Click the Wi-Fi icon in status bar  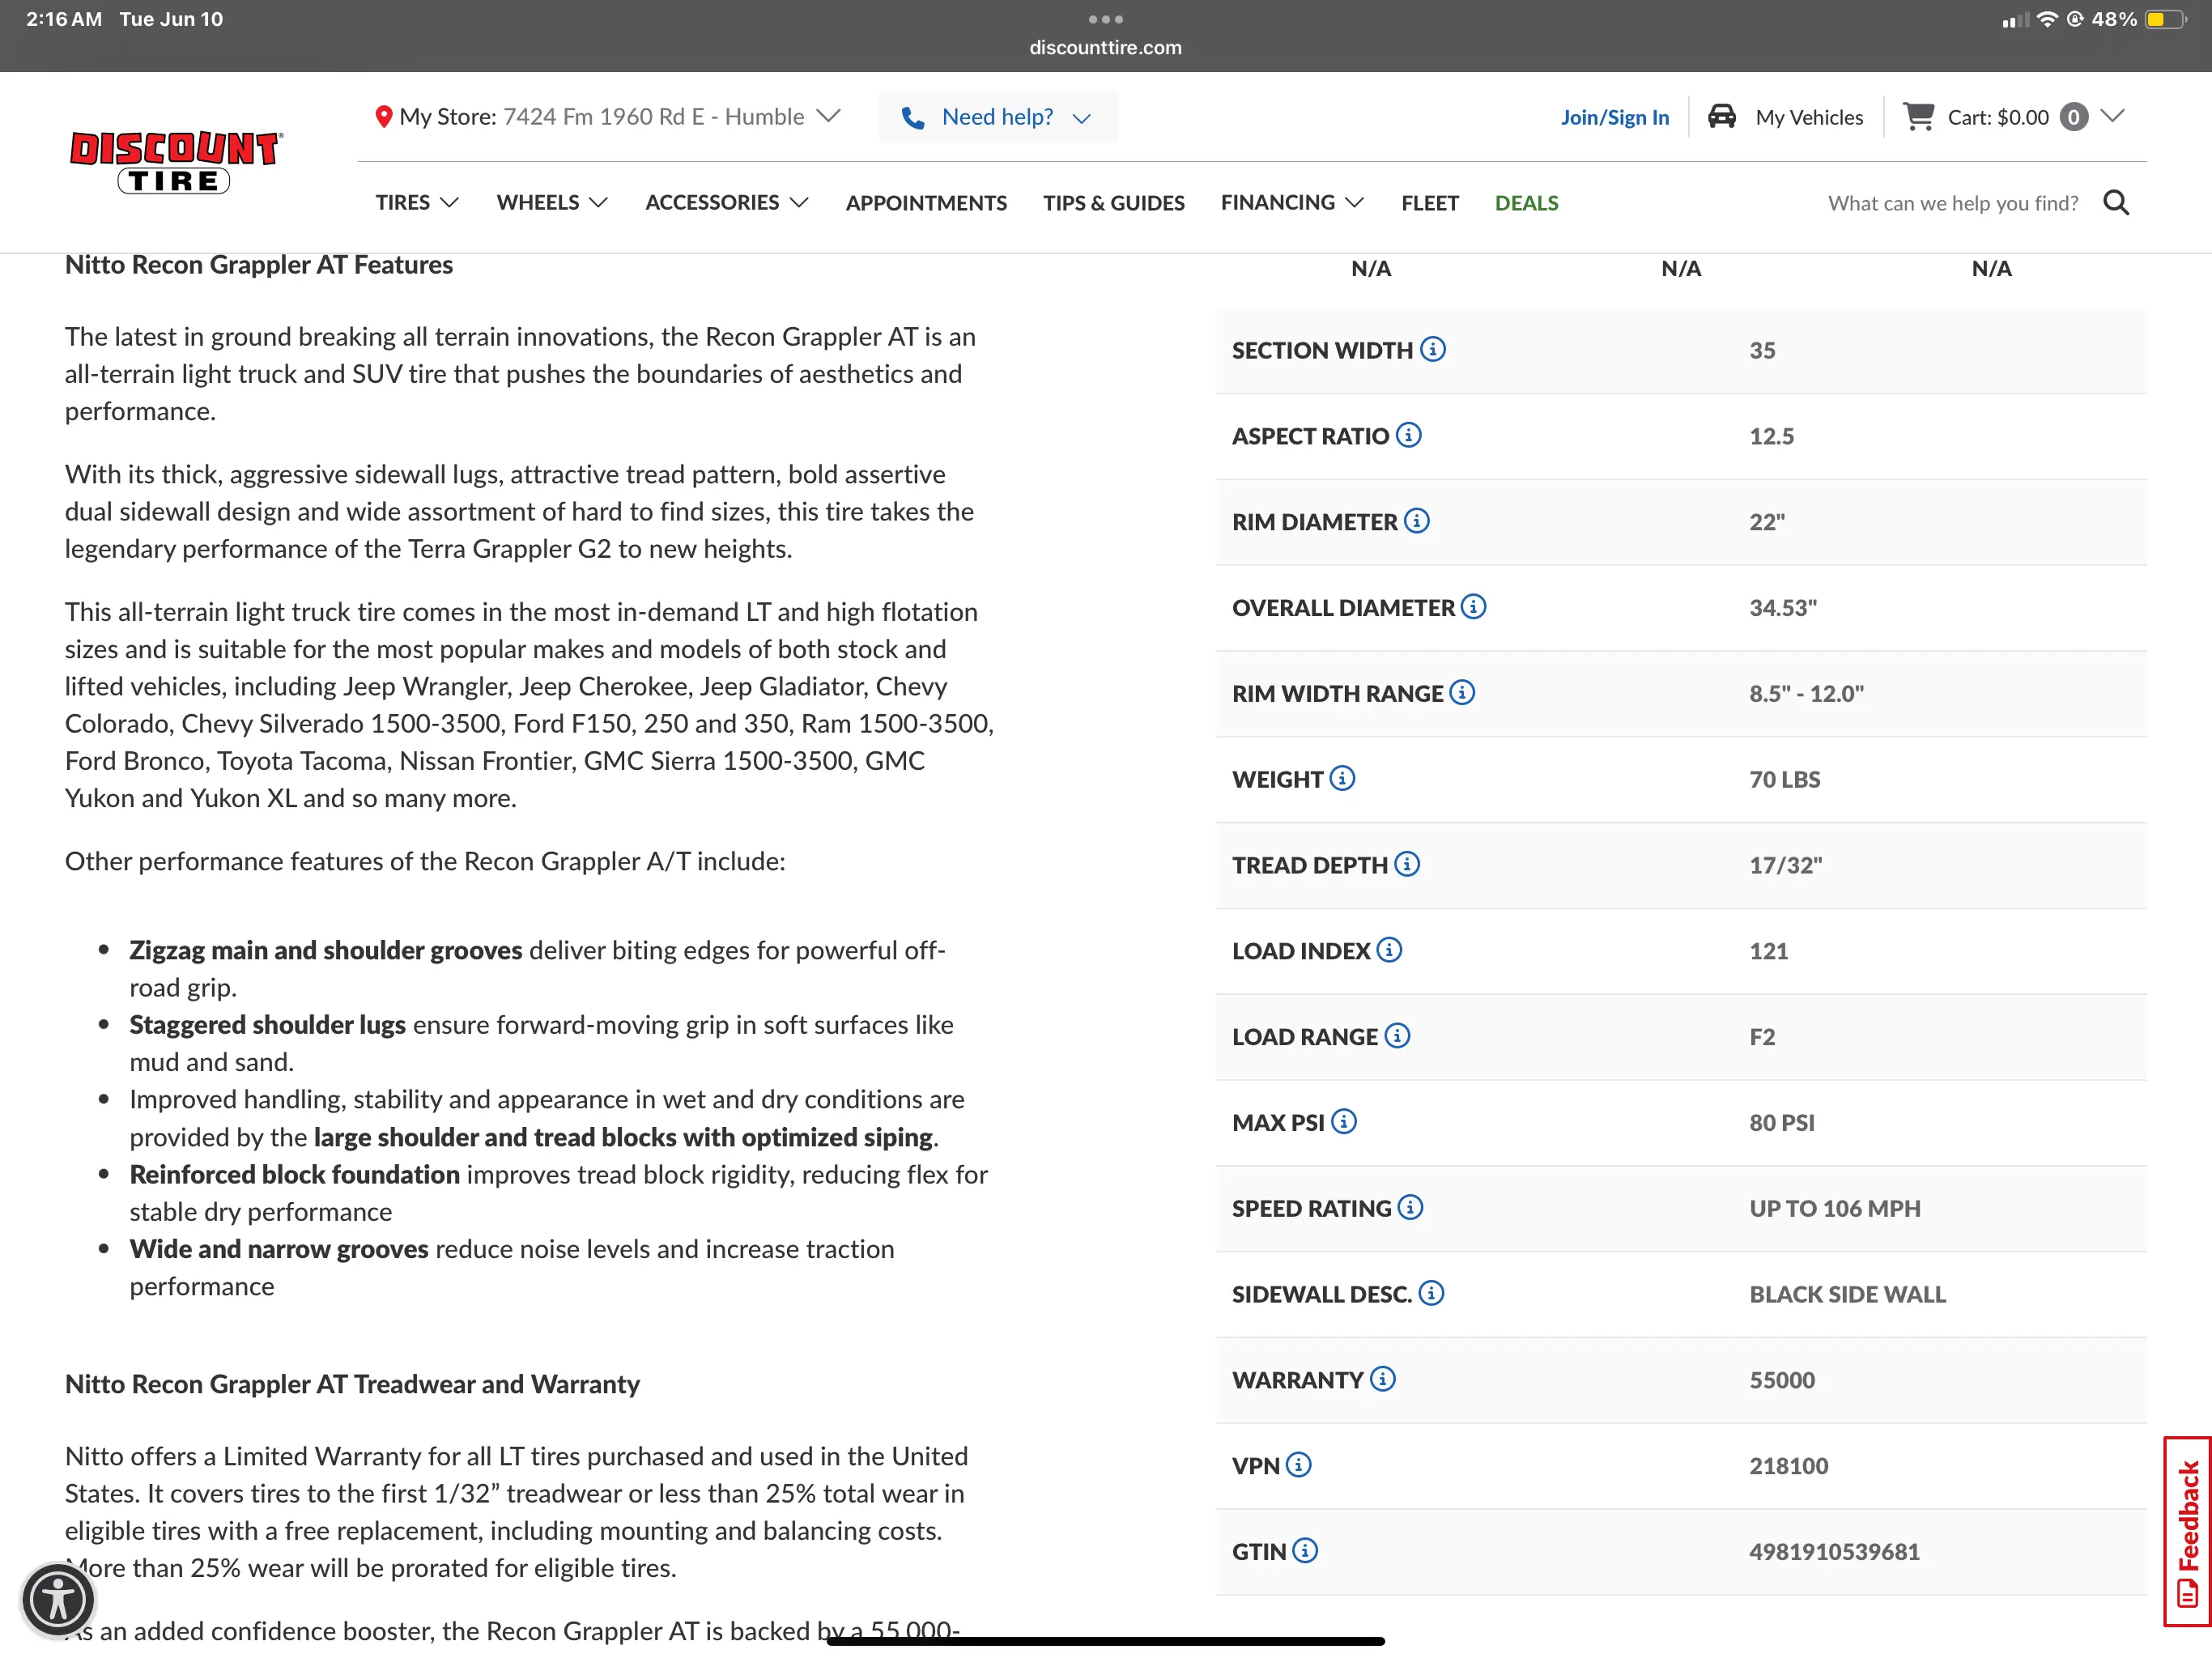click(2047, 19)
